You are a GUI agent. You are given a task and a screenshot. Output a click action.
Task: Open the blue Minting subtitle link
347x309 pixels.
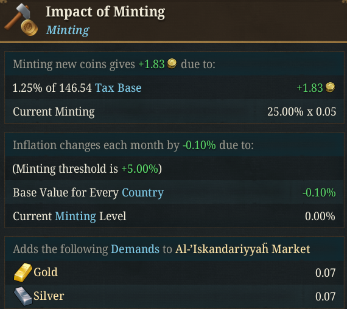(x=68, y=30)
